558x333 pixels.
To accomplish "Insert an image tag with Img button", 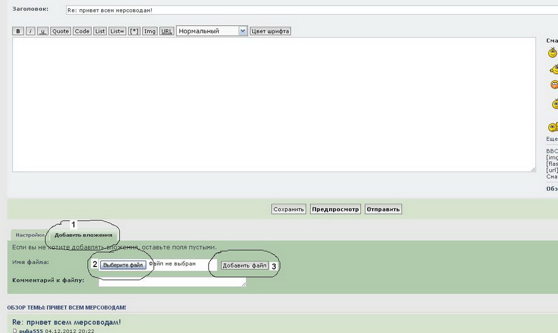I will click(150, 31).
